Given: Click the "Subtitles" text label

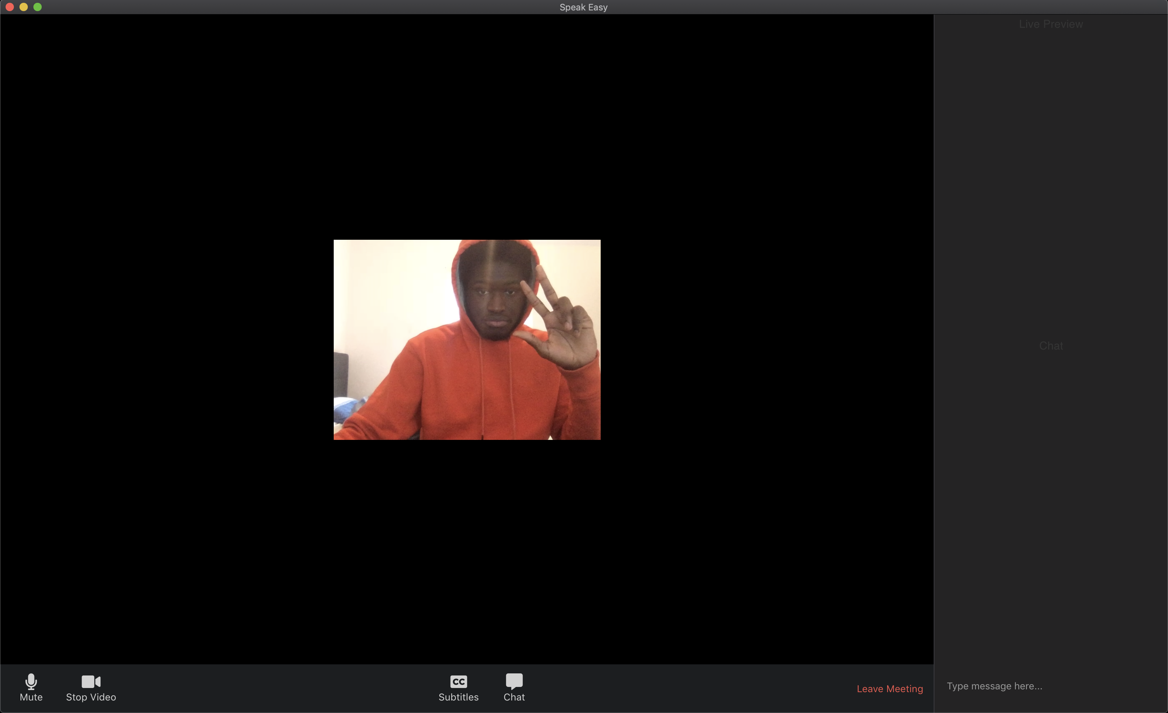Looking at the screenshot, I should [459, 697].
